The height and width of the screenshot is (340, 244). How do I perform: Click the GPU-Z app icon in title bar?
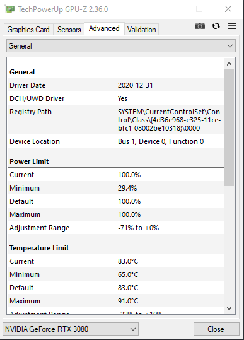pos(9,9)
